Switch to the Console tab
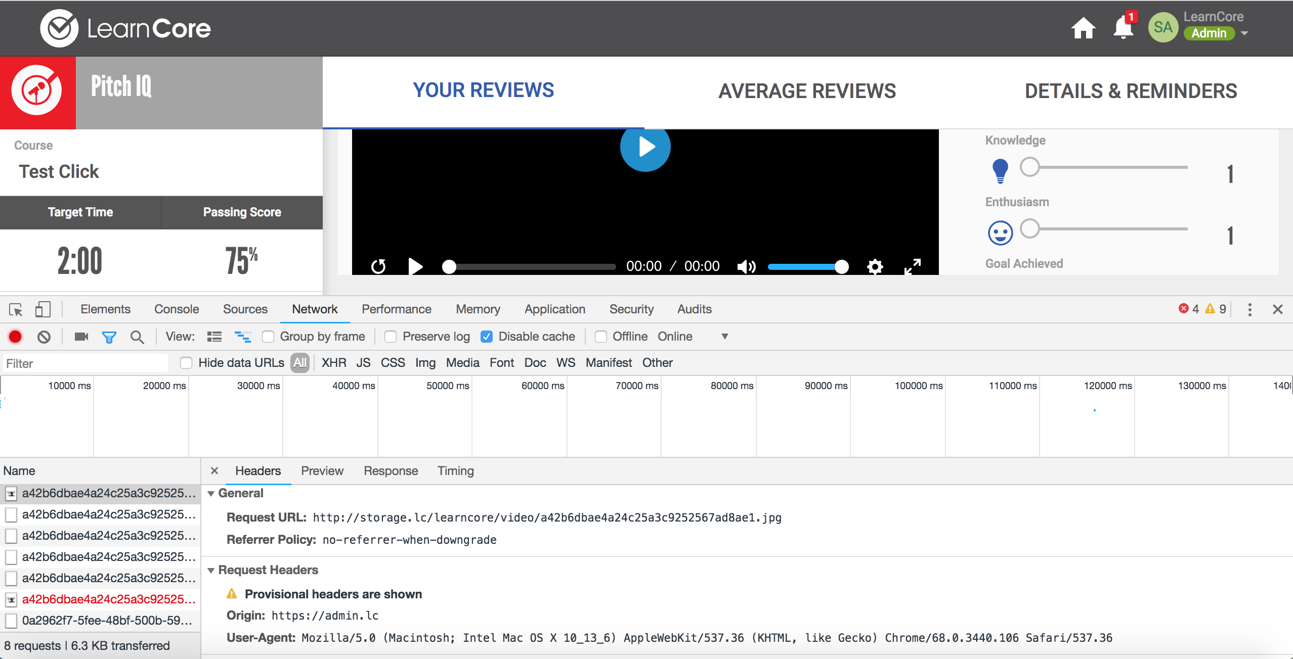This screenshot has width=1293, height=659. click(x=177, y=309)
